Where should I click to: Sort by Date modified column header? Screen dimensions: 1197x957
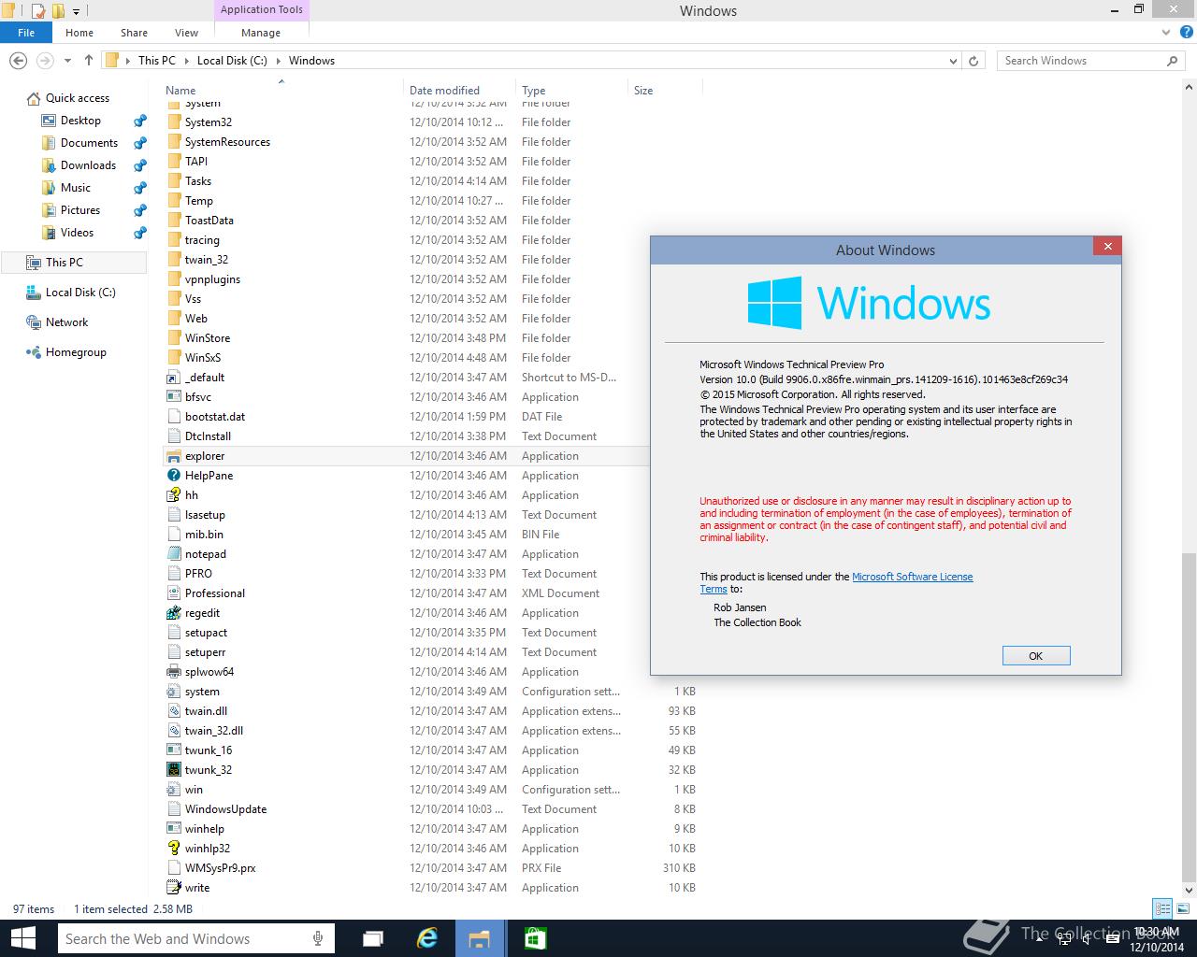444,91
